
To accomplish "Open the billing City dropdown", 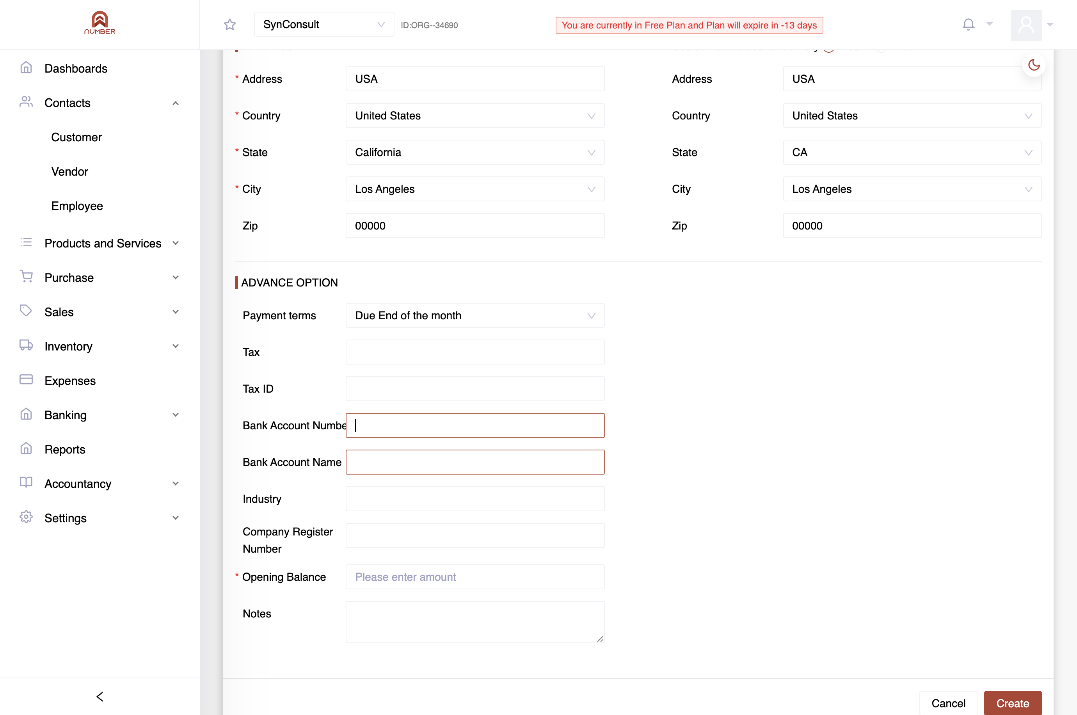I will click(x=475, y=189).
